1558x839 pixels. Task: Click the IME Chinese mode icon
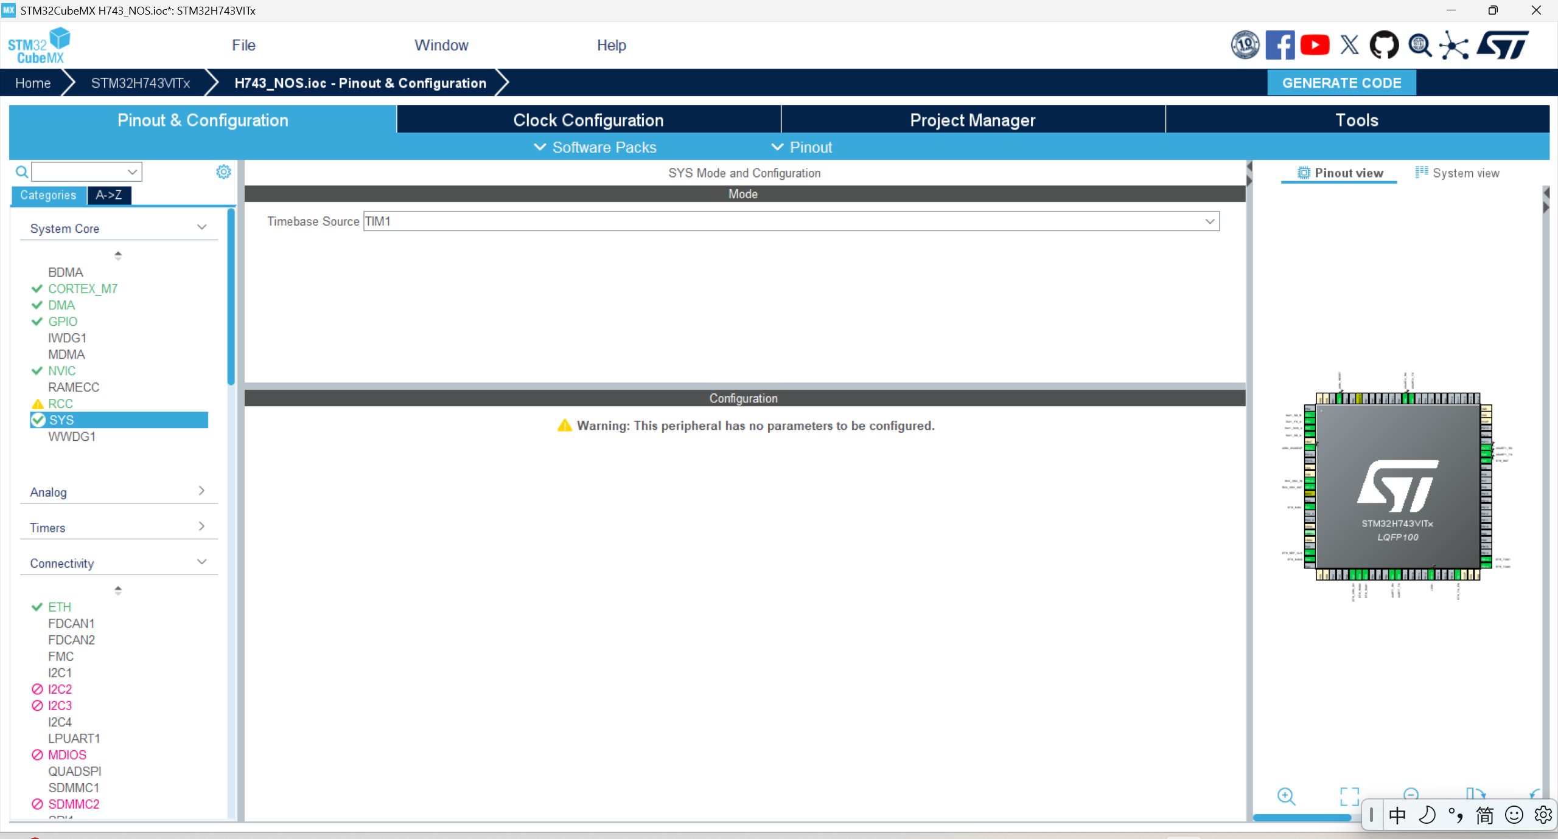pyautogui.click(x=1397, y=815)
